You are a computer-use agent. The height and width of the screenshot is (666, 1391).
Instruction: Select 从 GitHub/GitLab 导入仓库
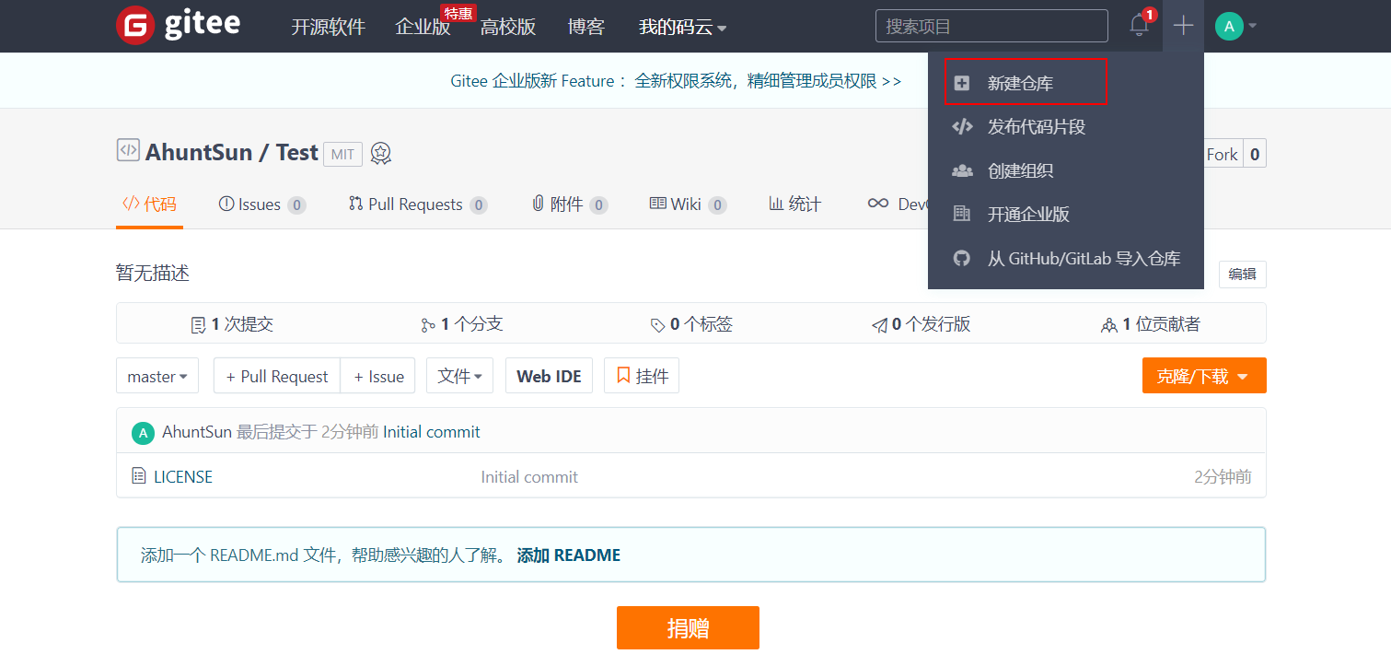[x=1066, y=259]
